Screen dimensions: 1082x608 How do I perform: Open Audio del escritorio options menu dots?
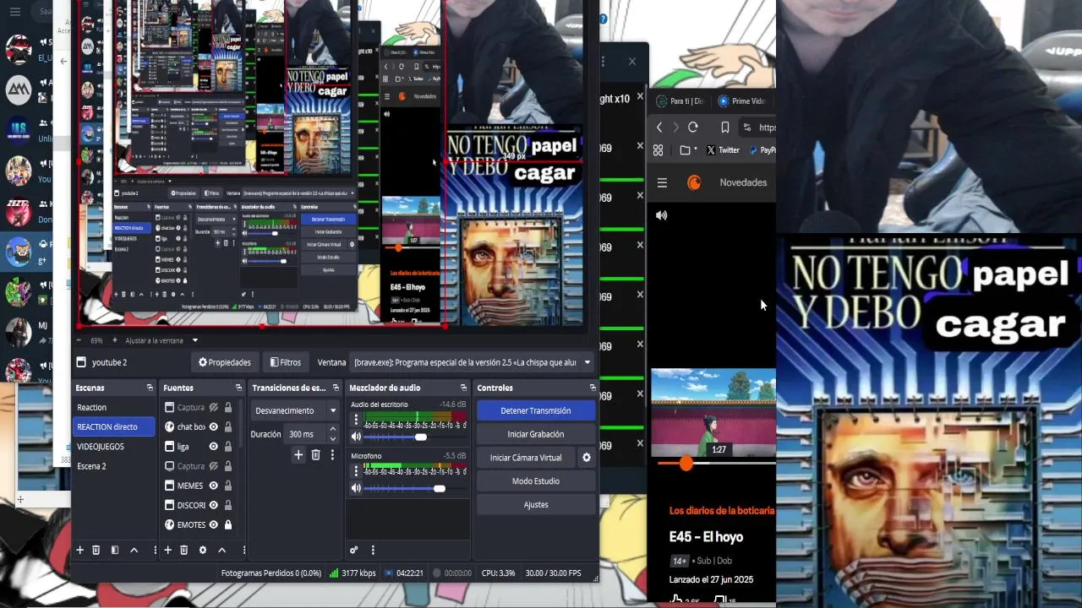tap(356, 420)
